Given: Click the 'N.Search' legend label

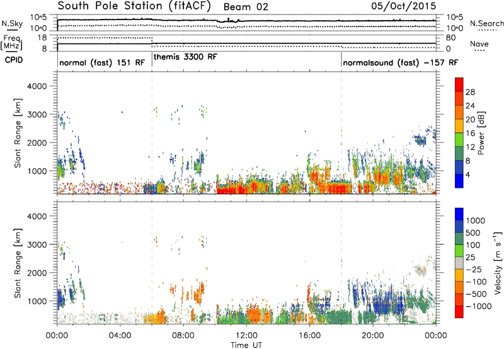Looking at the screenshot, I should [487, 23].
